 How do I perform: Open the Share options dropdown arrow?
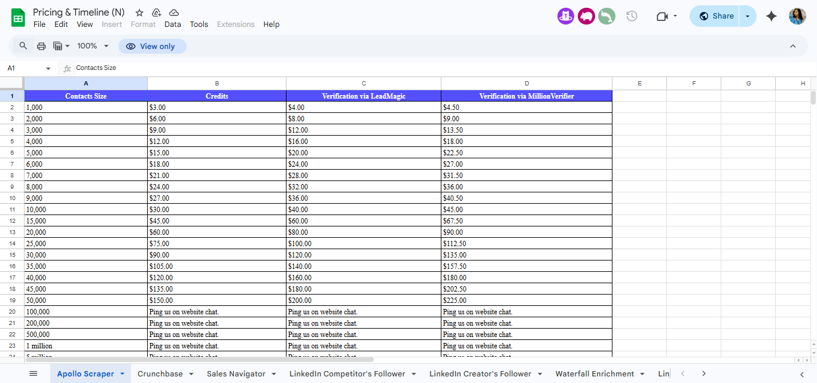tap(746, 16)
